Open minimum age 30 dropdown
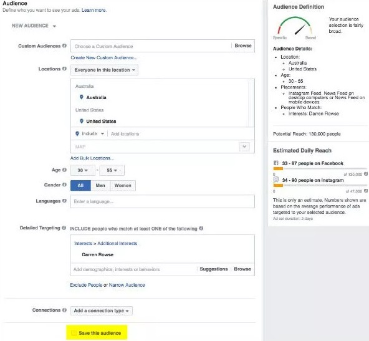Image resolution: width=369 pixels, height=341 pixels. click(83, 170)
